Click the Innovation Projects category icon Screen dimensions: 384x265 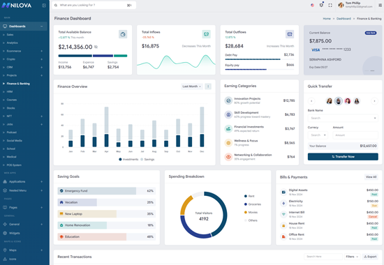tap(228, 100)
